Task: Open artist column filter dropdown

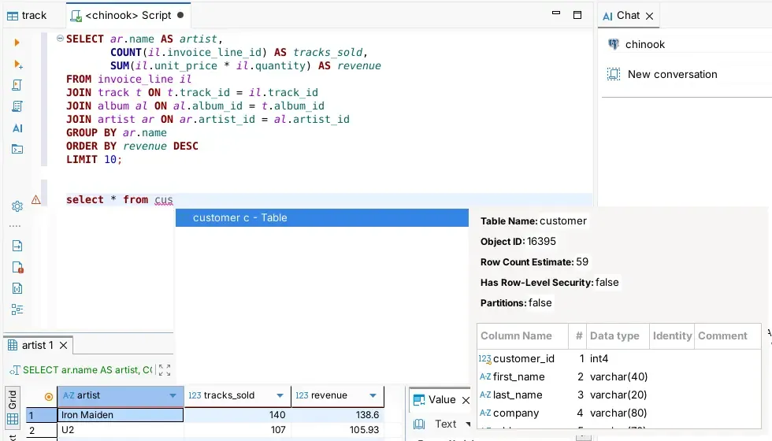Action: pyautogui.click(x=173, y=395)
